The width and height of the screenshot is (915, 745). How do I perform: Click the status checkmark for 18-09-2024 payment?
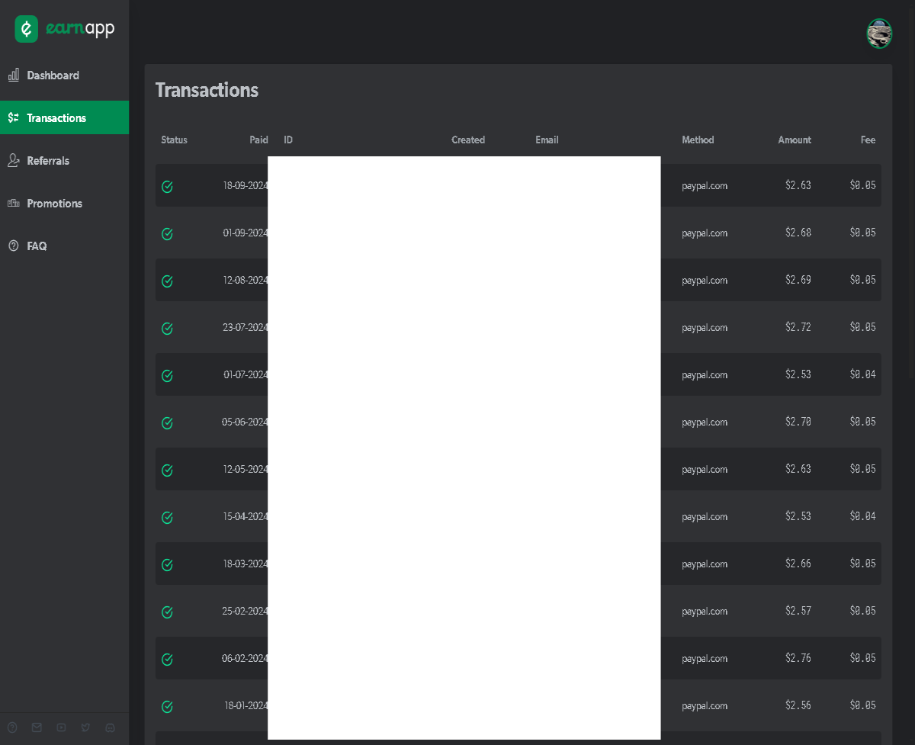(167, 187)
